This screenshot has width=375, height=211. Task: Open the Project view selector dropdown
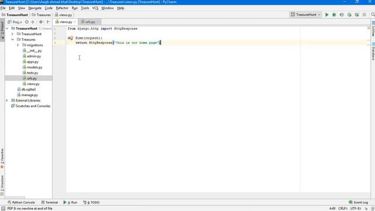point(15,22)
